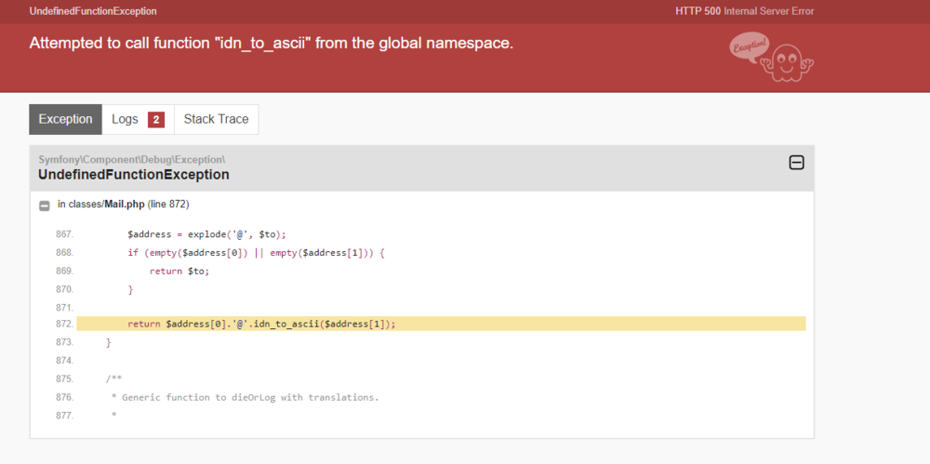Click the Symfony ghost exception icon
Screen dimensions: 930x464
click(771, 57)
